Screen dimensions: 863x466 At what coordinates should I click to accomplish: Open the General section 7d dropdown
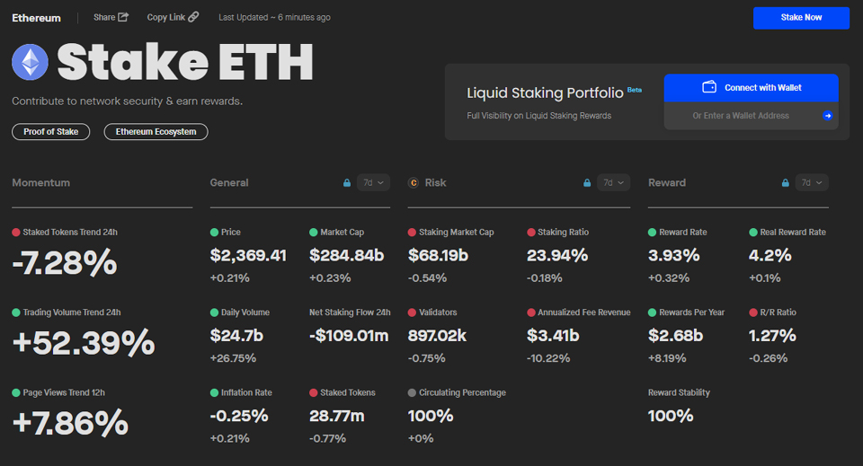[x=373, y=183]
